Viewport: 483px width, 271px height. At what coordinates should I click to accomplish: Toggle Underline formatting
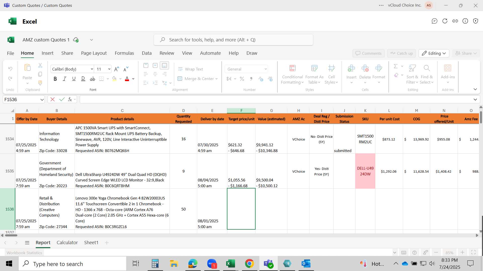(74, 79)
